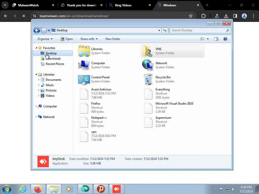Select the VM1 user folder icon
The height and width of the screenshot is (194, 259).
148,51
